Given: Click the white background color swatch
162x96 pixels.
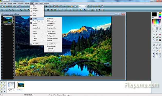Looking at the screenshot, I should [x=157, y=17].
